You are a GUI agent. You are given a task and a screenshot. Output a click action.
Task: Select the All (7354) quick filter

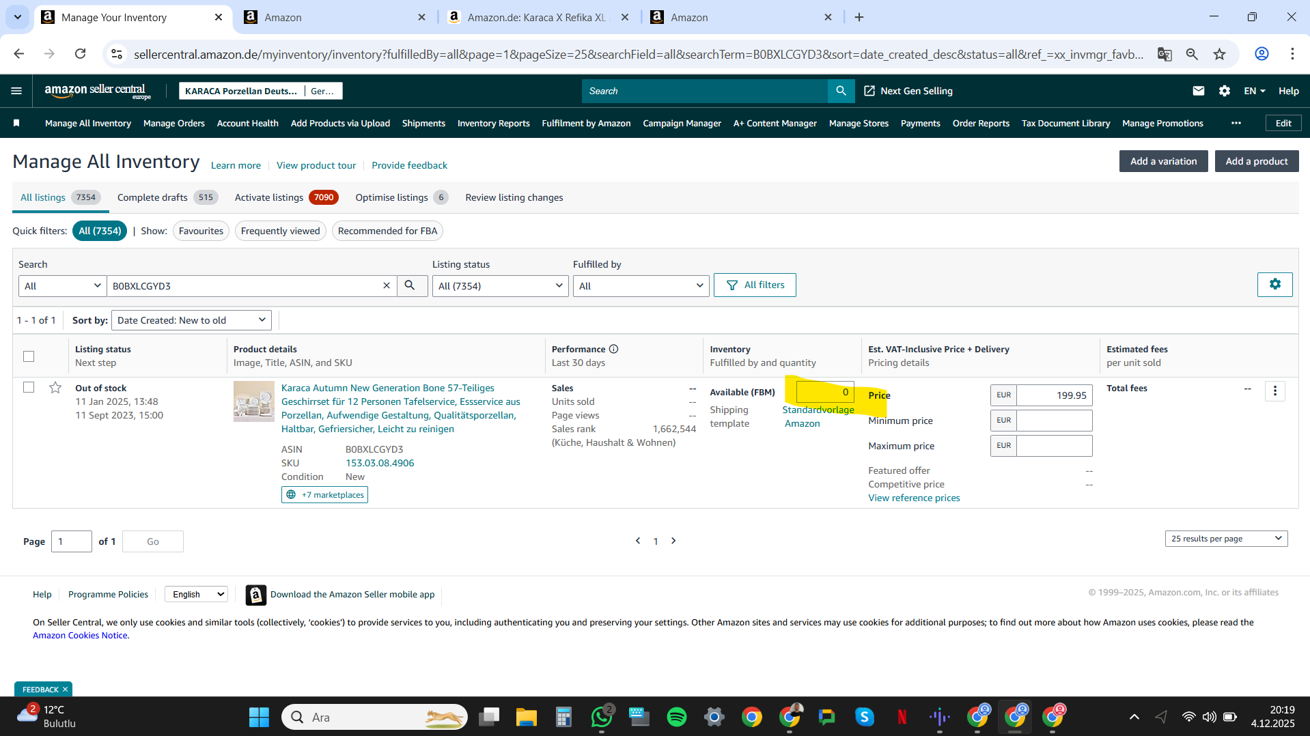[100, 231]
